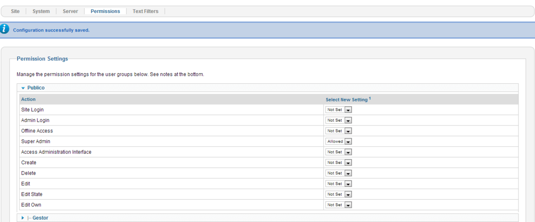Switch to the System tab

click(x=41, y=11)
